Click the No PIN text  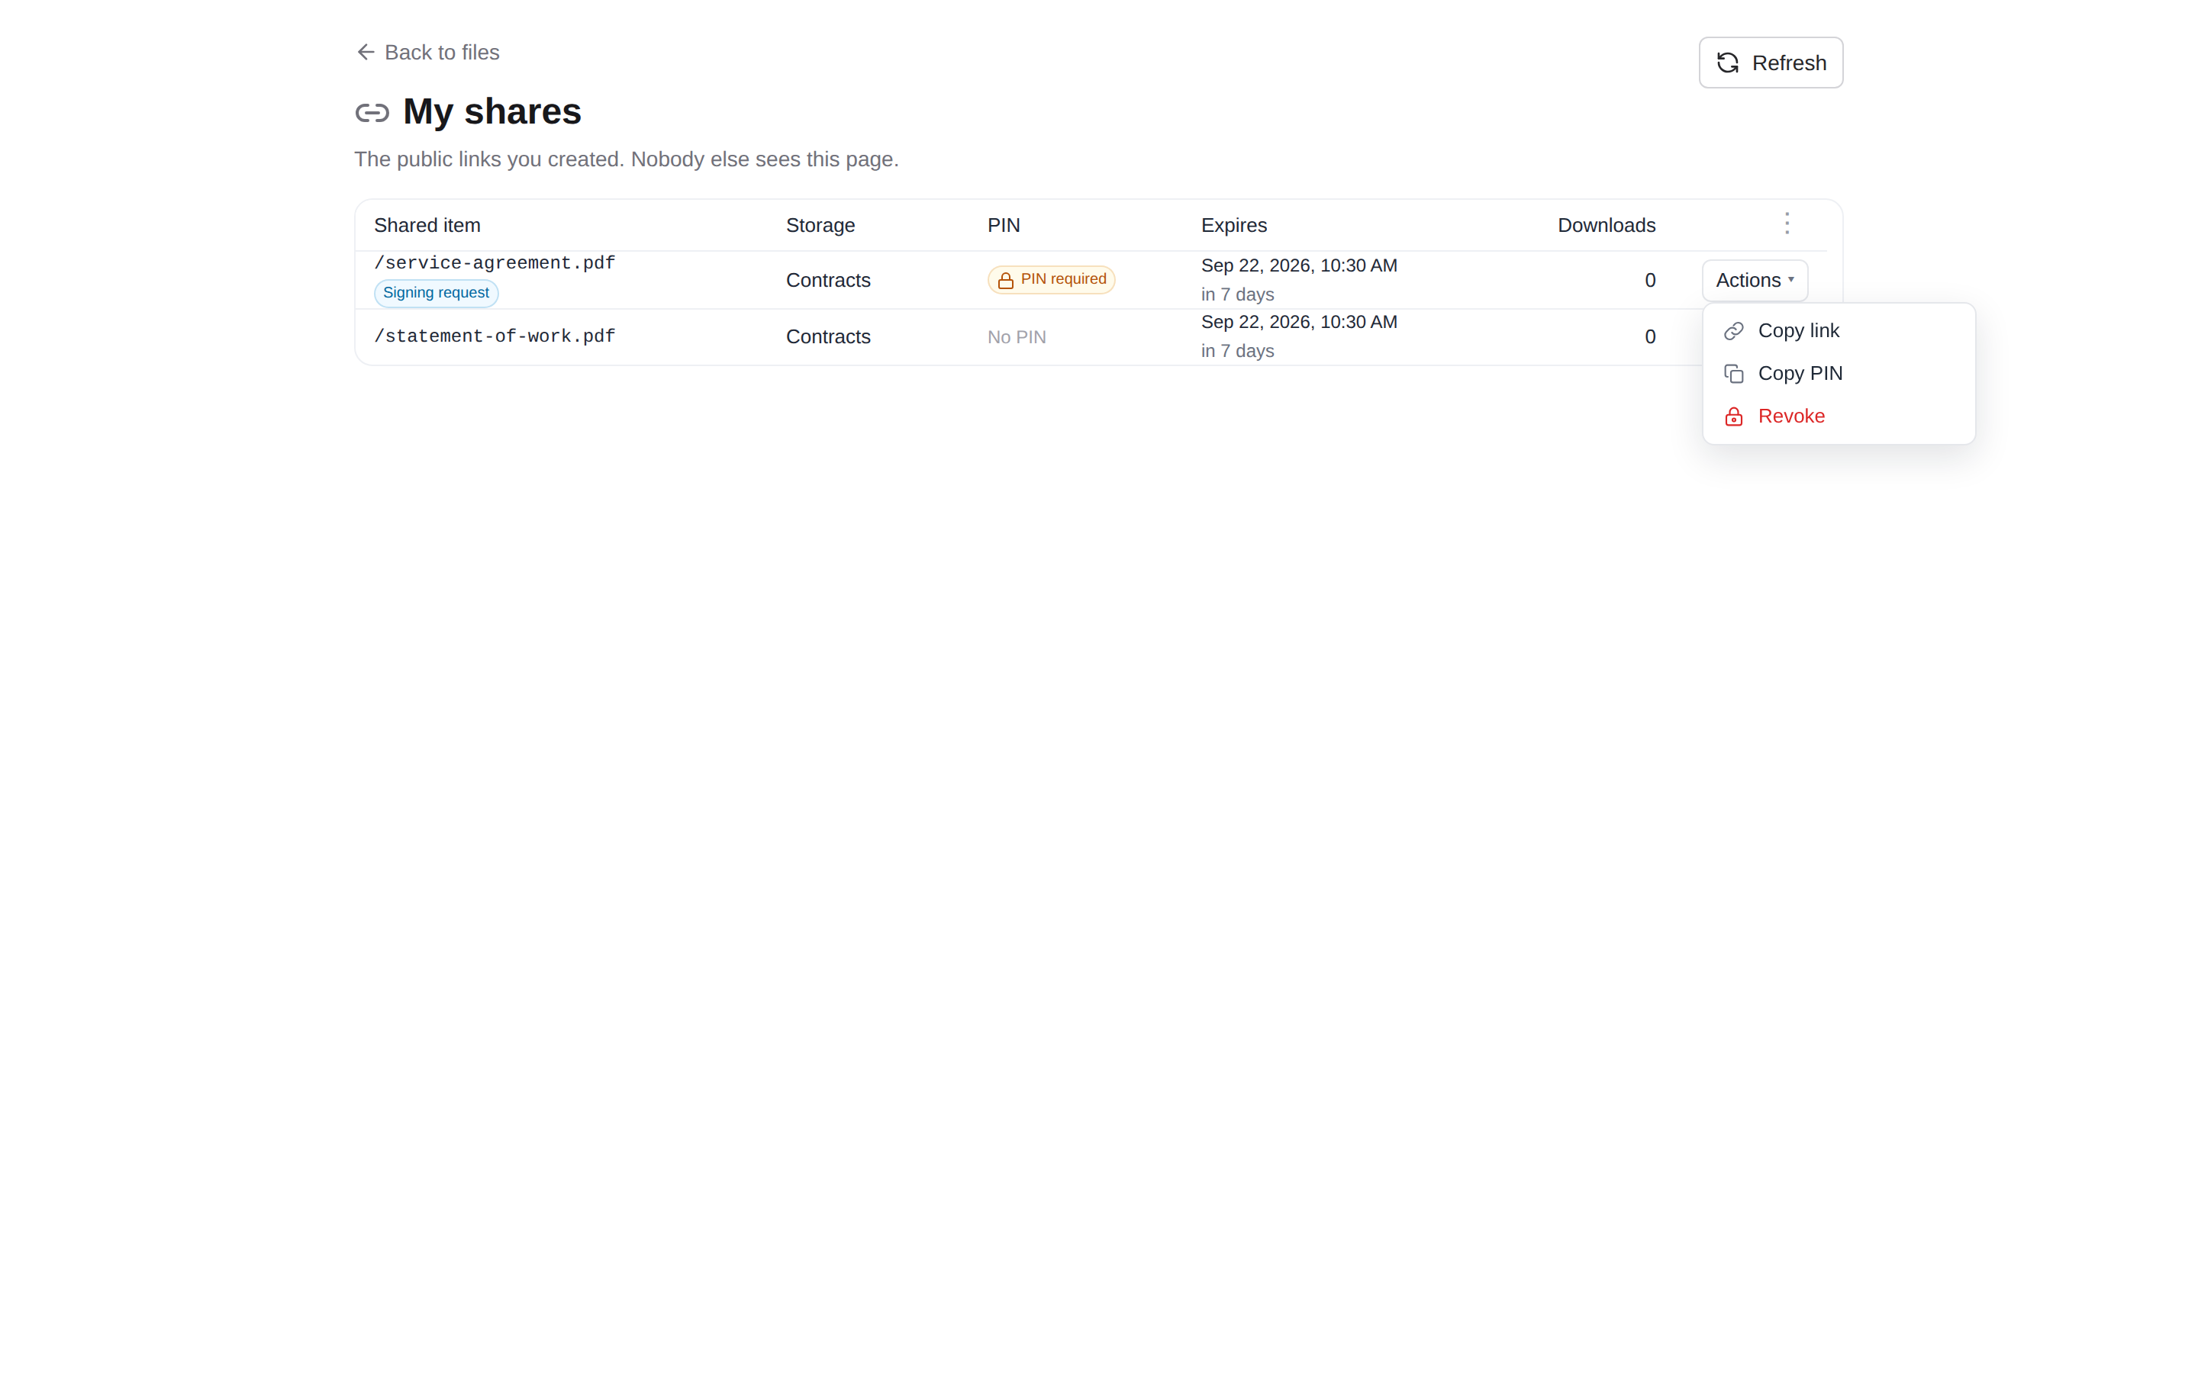point(1017,337)
